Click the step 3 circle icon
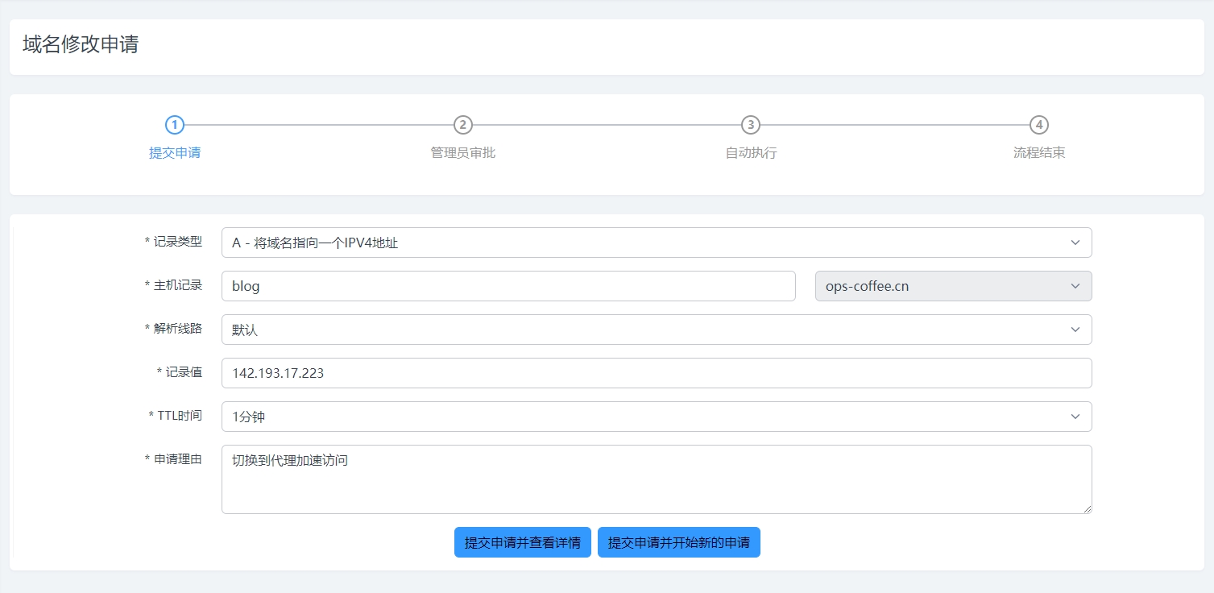The width and height of the screenshot is (1214, 593). [x=751, y=125]
